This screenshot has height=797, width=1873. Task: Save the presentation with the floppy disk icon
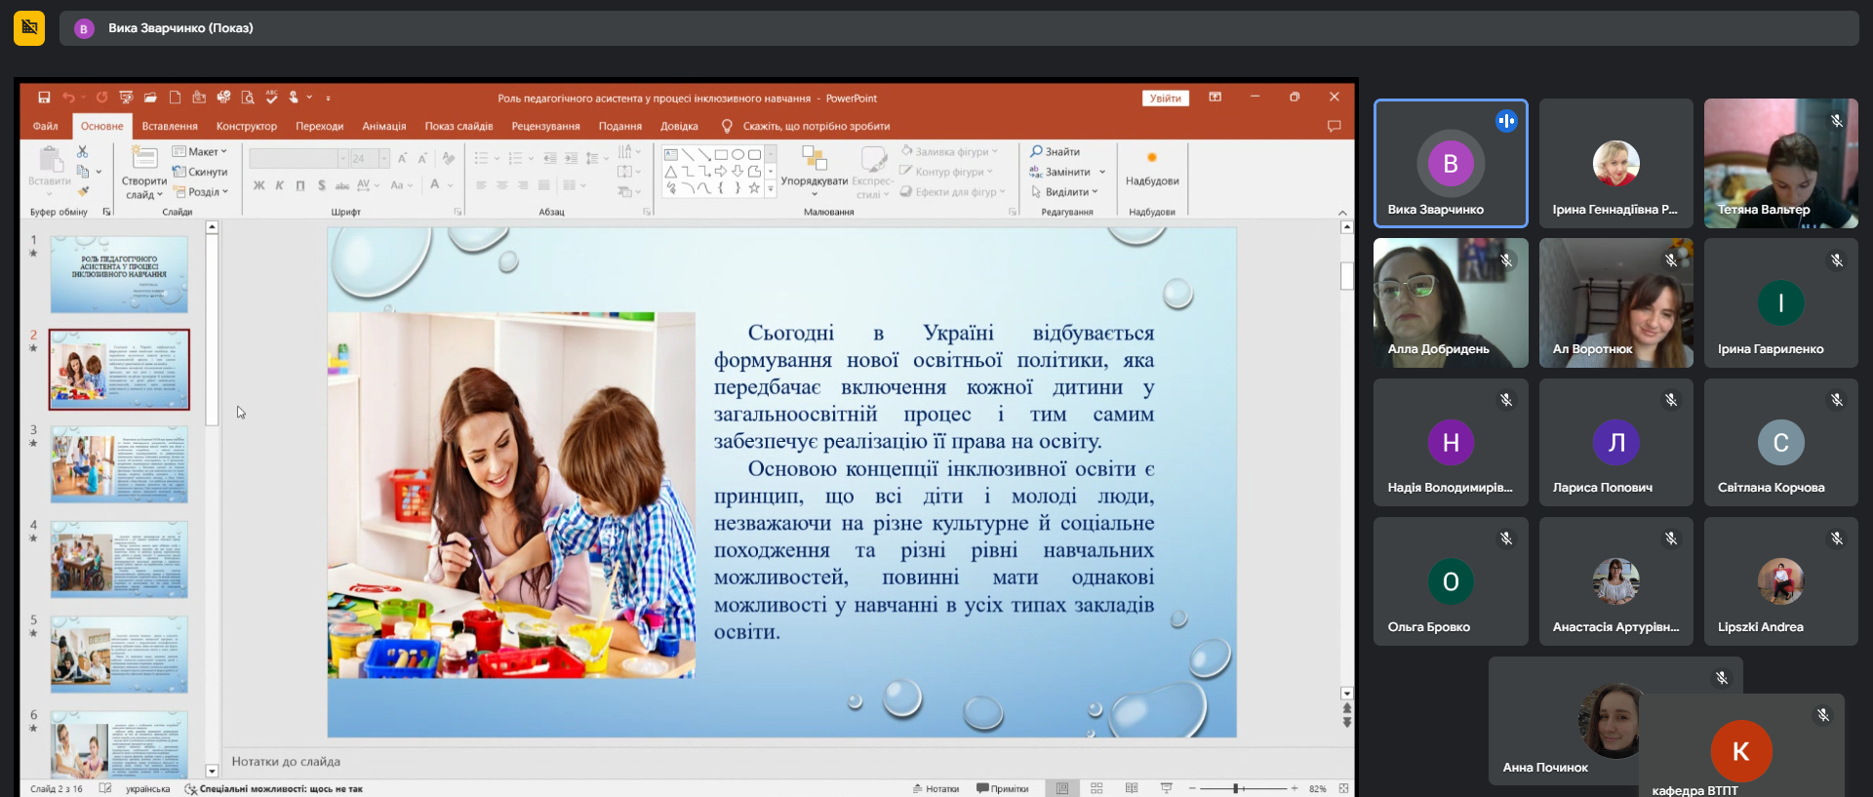coord(44,98)
